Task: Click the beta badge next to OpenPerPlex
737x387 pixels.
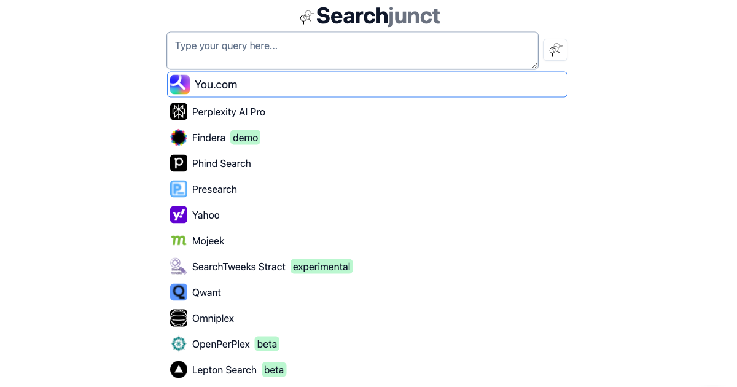Action: tap(267, 343)
